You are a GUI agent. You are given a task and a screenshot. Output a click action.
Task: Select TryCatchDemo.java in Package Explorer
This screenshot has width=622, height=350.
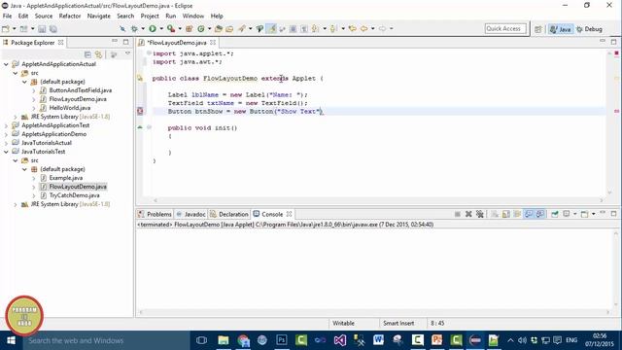pyautogui.click(x=74, y=195)
